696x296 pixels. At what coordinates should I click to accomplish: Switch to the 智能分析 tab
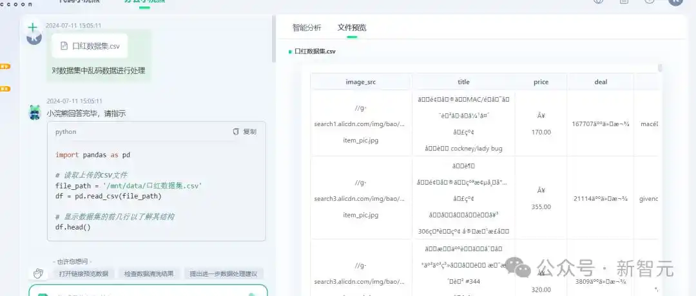coord(307,28)
